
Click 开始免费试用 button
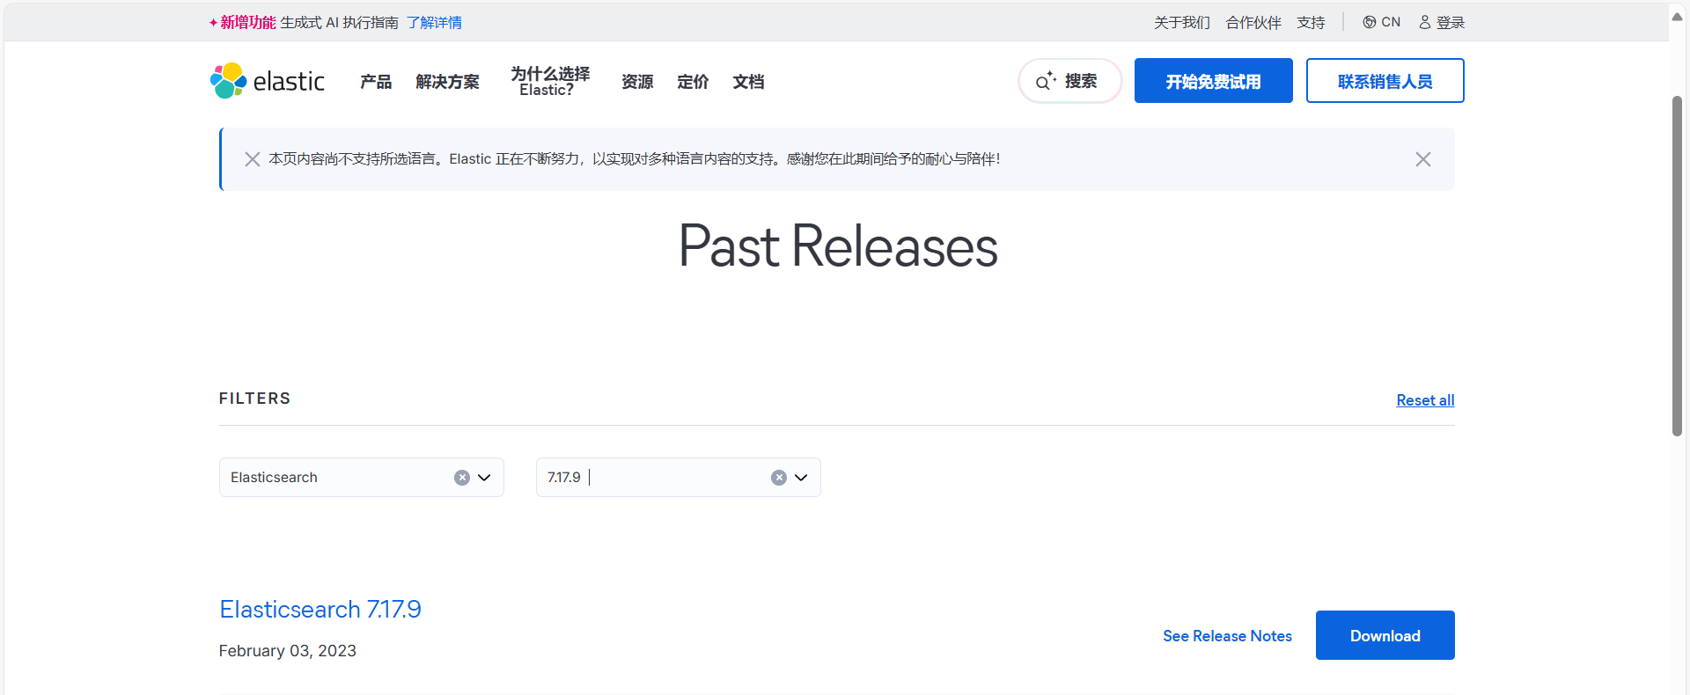tap(1213, 81)
